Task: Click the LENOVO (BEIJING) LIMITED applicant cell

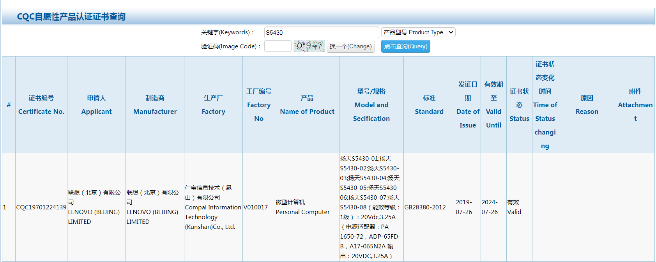Action: 96,207
